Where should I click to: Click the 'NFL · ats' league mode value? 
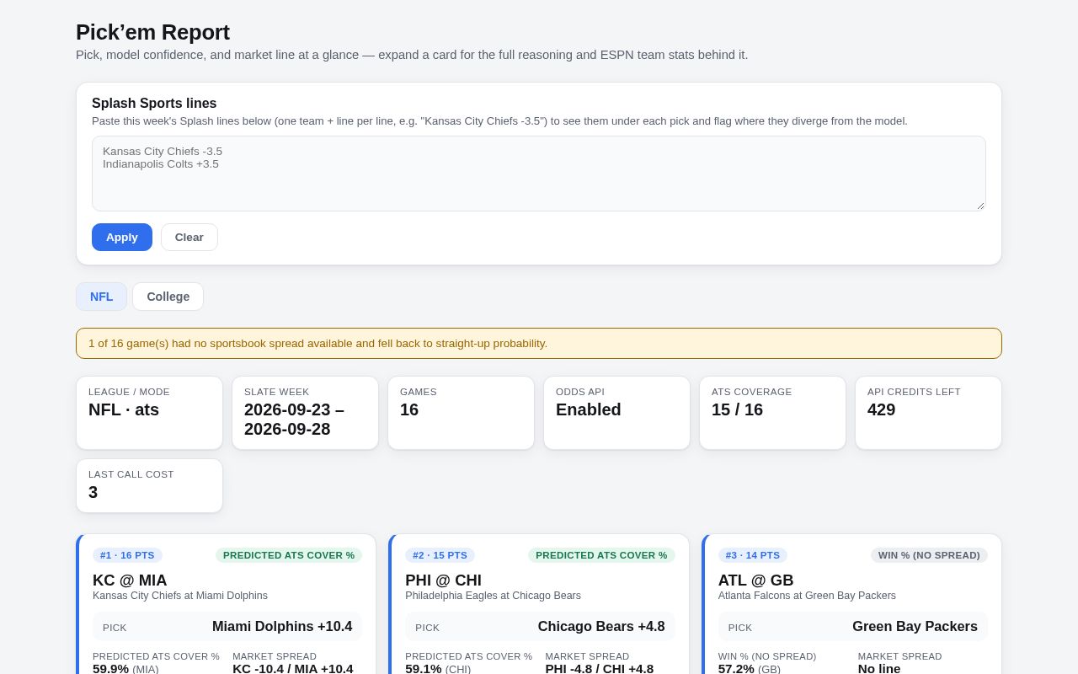tap(124, 409)
